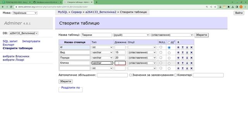The image size is (248, 139).
Task: Open a new browser tab with plus
Action: click(96, 2)
